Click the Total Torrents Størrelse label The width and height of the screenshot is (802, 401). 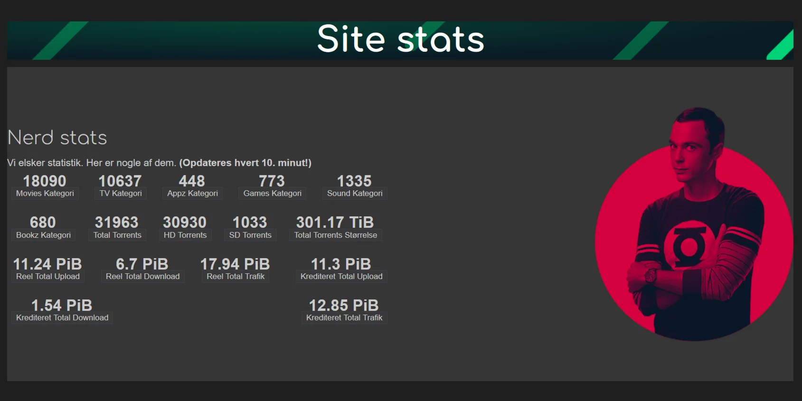click(336, 235)
